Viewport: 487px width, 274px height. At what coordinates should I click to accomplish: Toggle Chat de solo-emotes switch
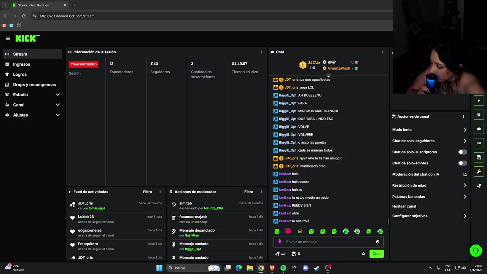462,163
